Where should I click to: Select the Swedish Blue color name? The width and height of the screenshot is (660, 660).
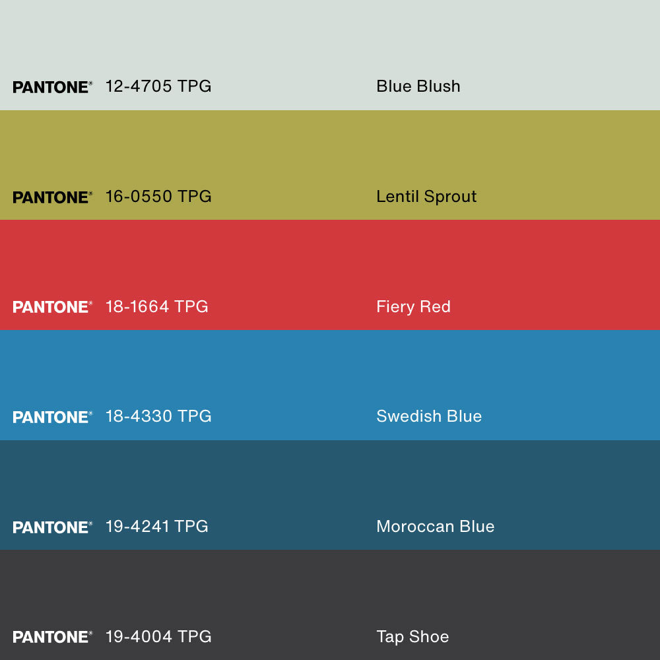pyautogui.click(x=428, y=416)
